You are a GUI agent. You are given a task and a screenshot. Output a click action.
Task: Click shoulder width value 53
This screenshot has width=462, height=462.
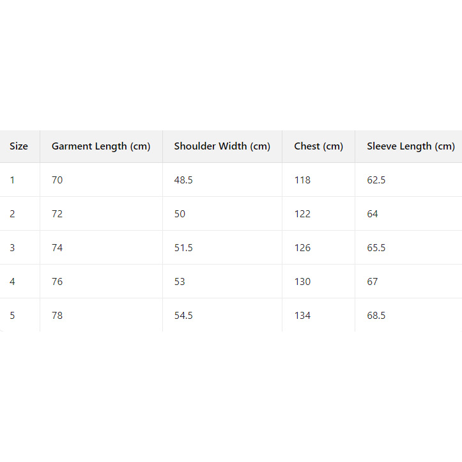[x=180, y=282]
